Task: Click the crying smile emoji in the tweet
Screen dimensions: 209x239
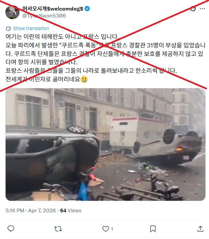Action: [84, 79]
